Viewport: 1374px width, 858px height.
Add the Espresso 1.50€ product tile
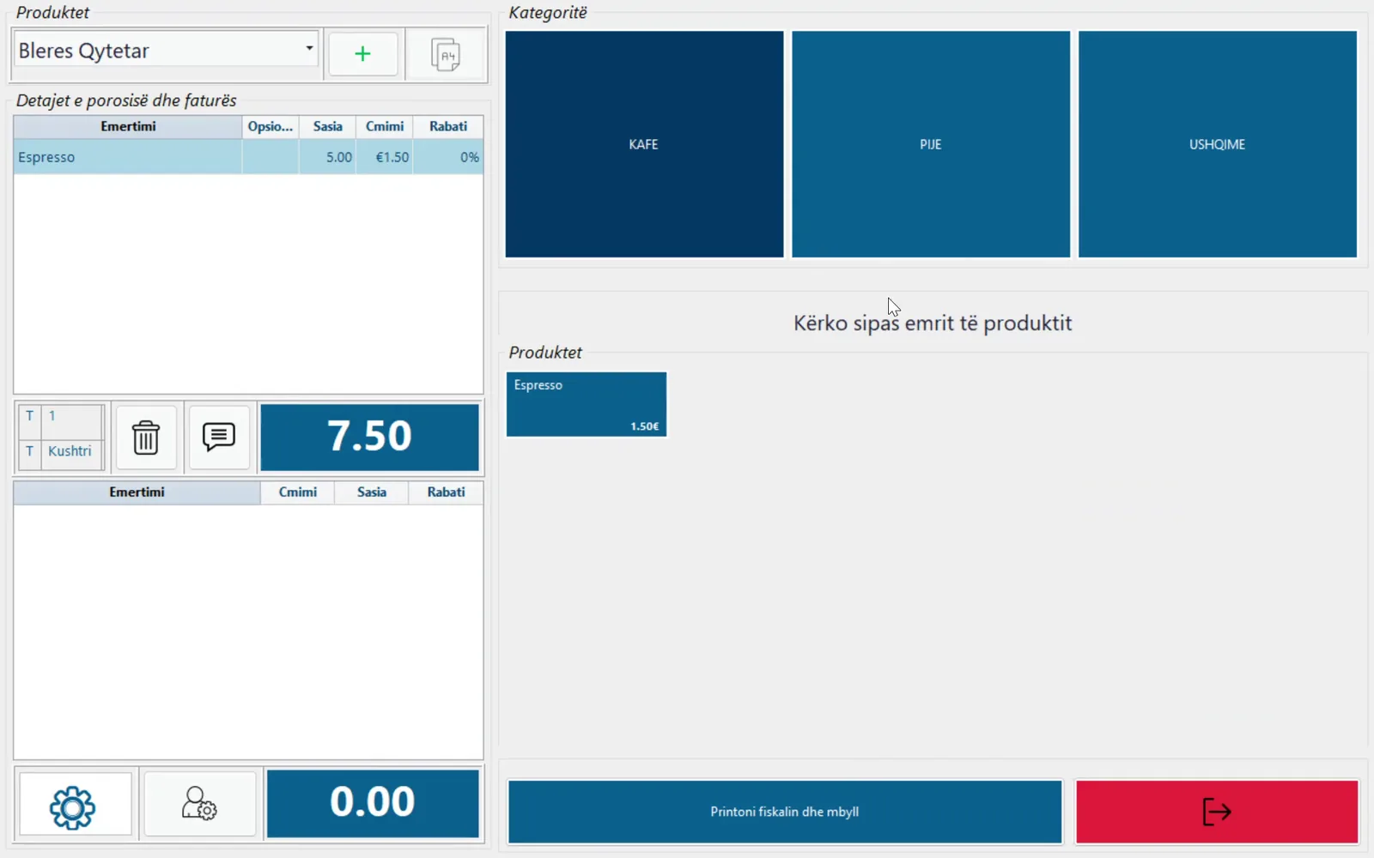(587, 404)
